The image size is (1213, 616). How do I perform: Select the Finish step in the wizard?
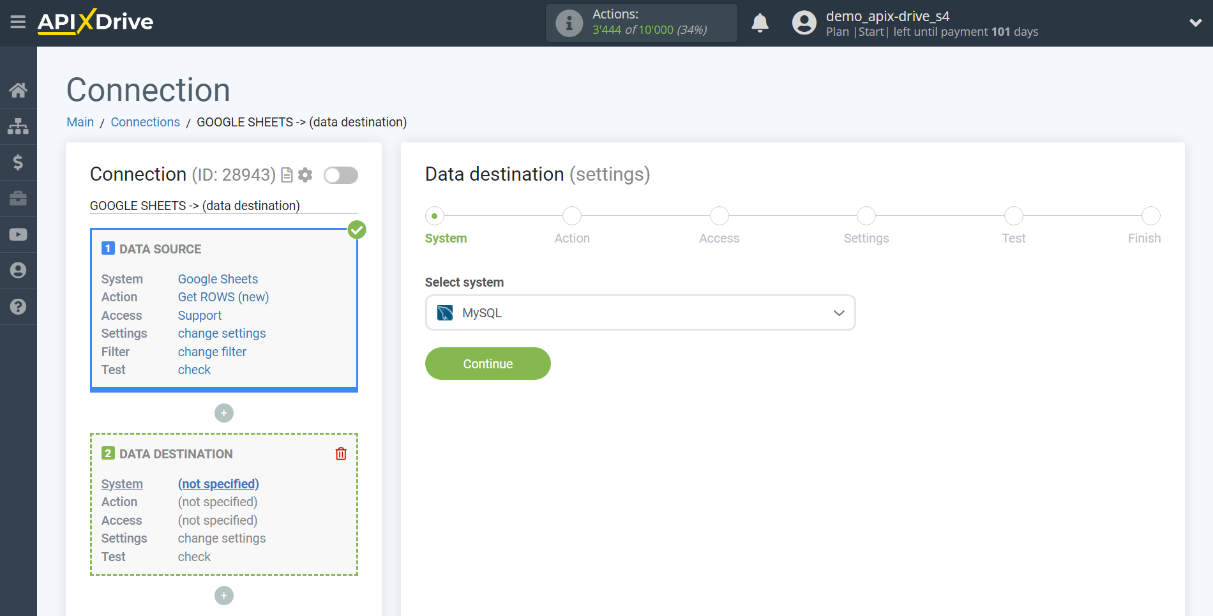(x=1151, y=216)
